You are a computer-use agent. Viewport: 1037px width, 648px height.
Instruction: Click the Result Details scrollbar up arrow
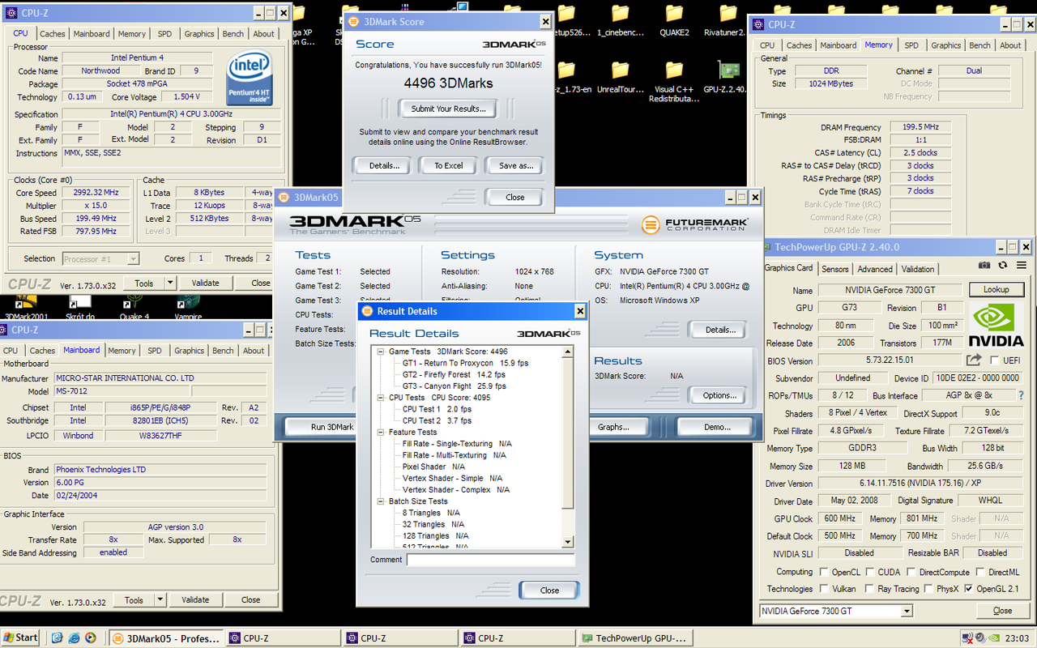click(568, 352)
